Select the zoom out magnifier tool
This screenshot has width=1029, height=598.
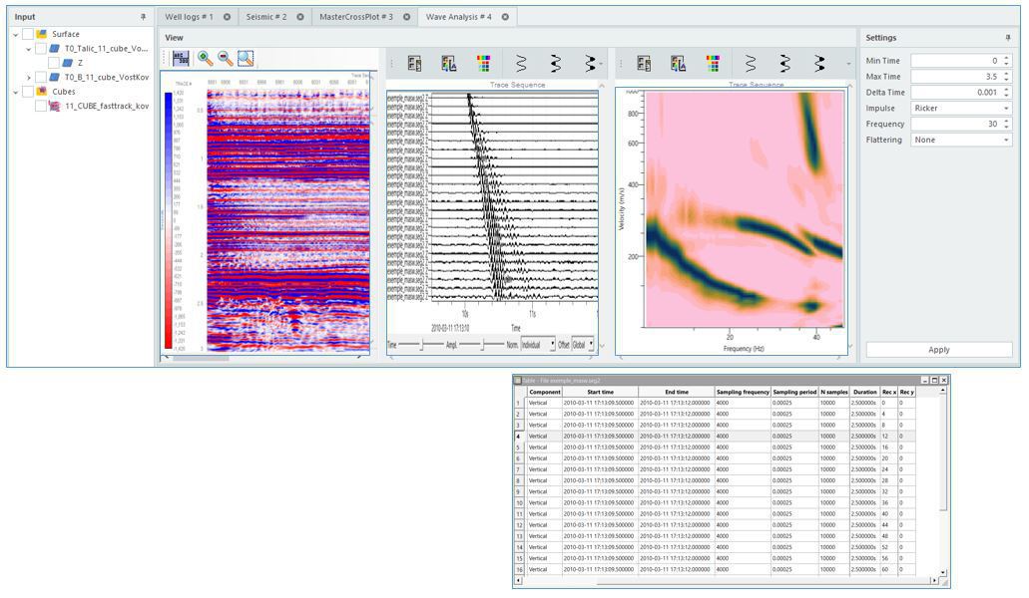[226, 58]
